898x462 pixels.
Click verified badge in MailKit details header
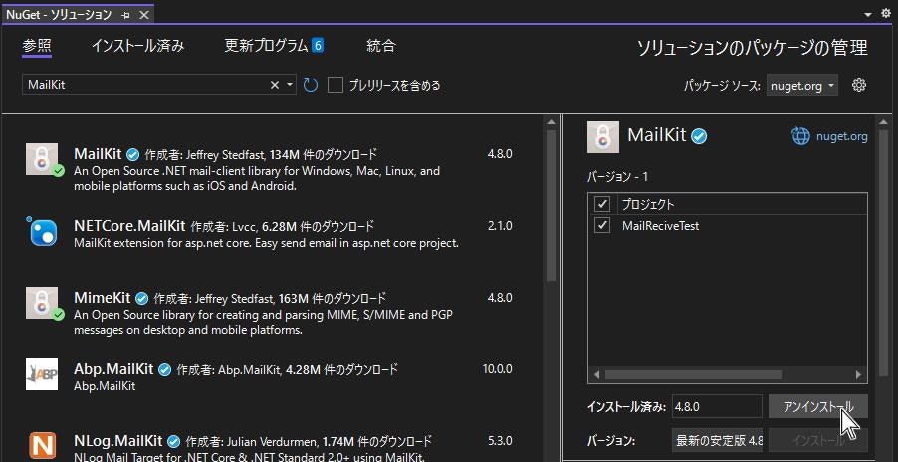[699, 136]
